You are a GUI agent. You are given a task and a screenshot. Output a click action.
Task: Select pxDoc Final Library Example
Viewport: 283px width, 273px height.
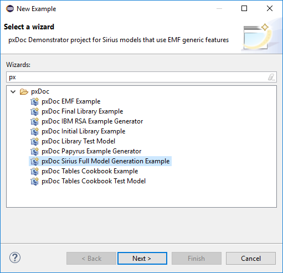[x=83, y=111]
